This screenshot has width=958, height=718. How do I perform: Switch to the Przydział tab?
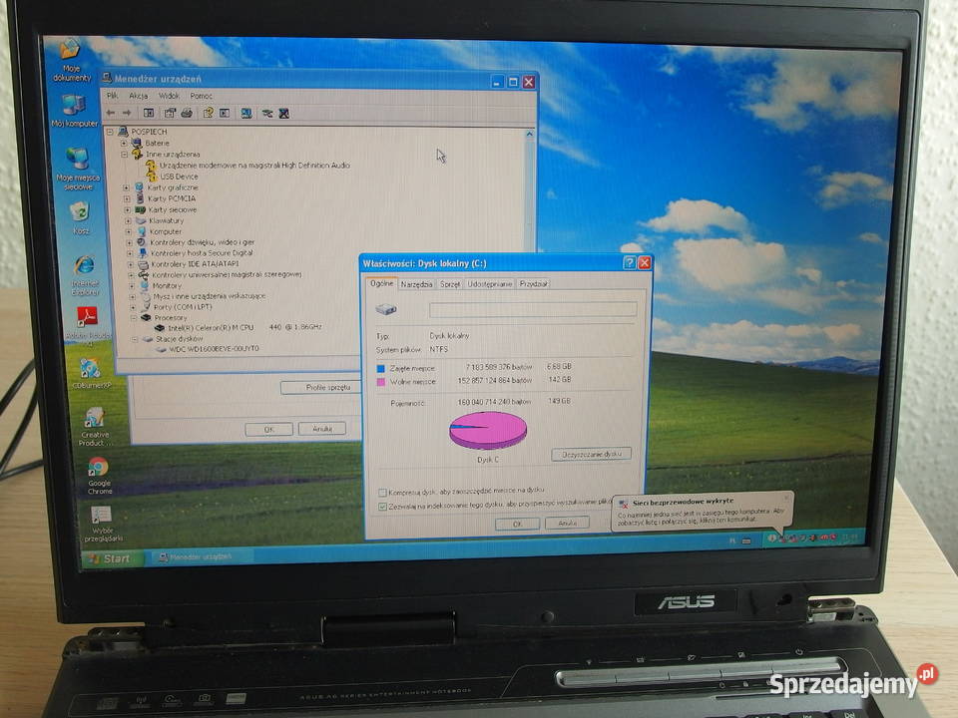533,284
